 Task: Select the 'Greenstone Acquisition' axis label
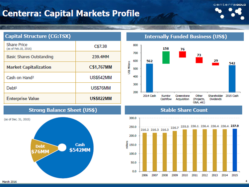pos(183,97)
